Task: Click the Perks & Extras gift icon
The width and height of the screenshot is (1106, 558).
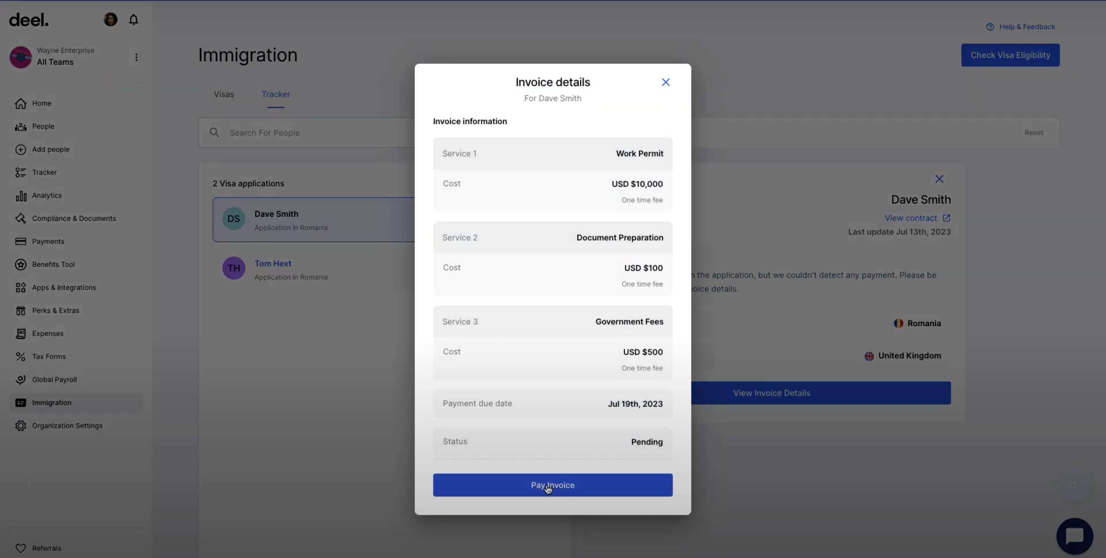Action: (x=21, y=310)
